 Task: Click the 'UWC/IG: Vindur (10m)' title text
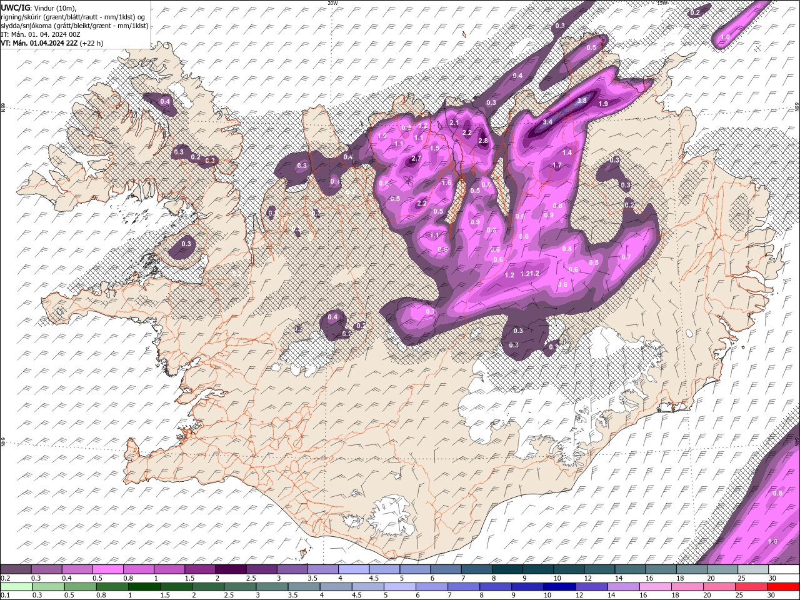click(x=38, y=7)
